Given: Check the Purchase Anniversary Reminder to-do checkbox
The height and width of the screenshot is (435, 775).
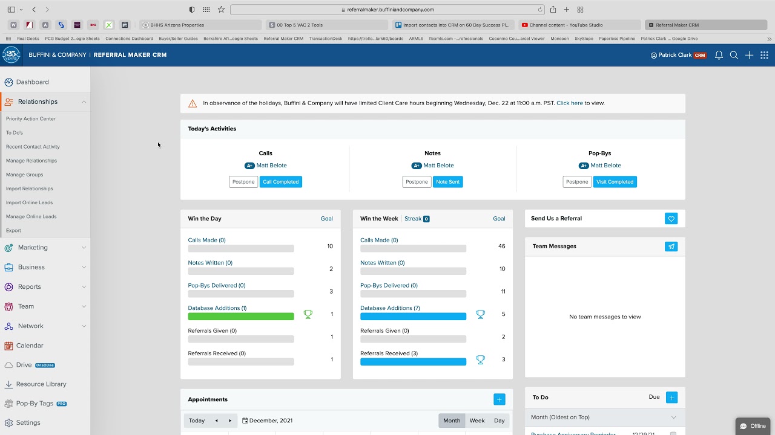Looking at the screenshot, I should (673, 433).
